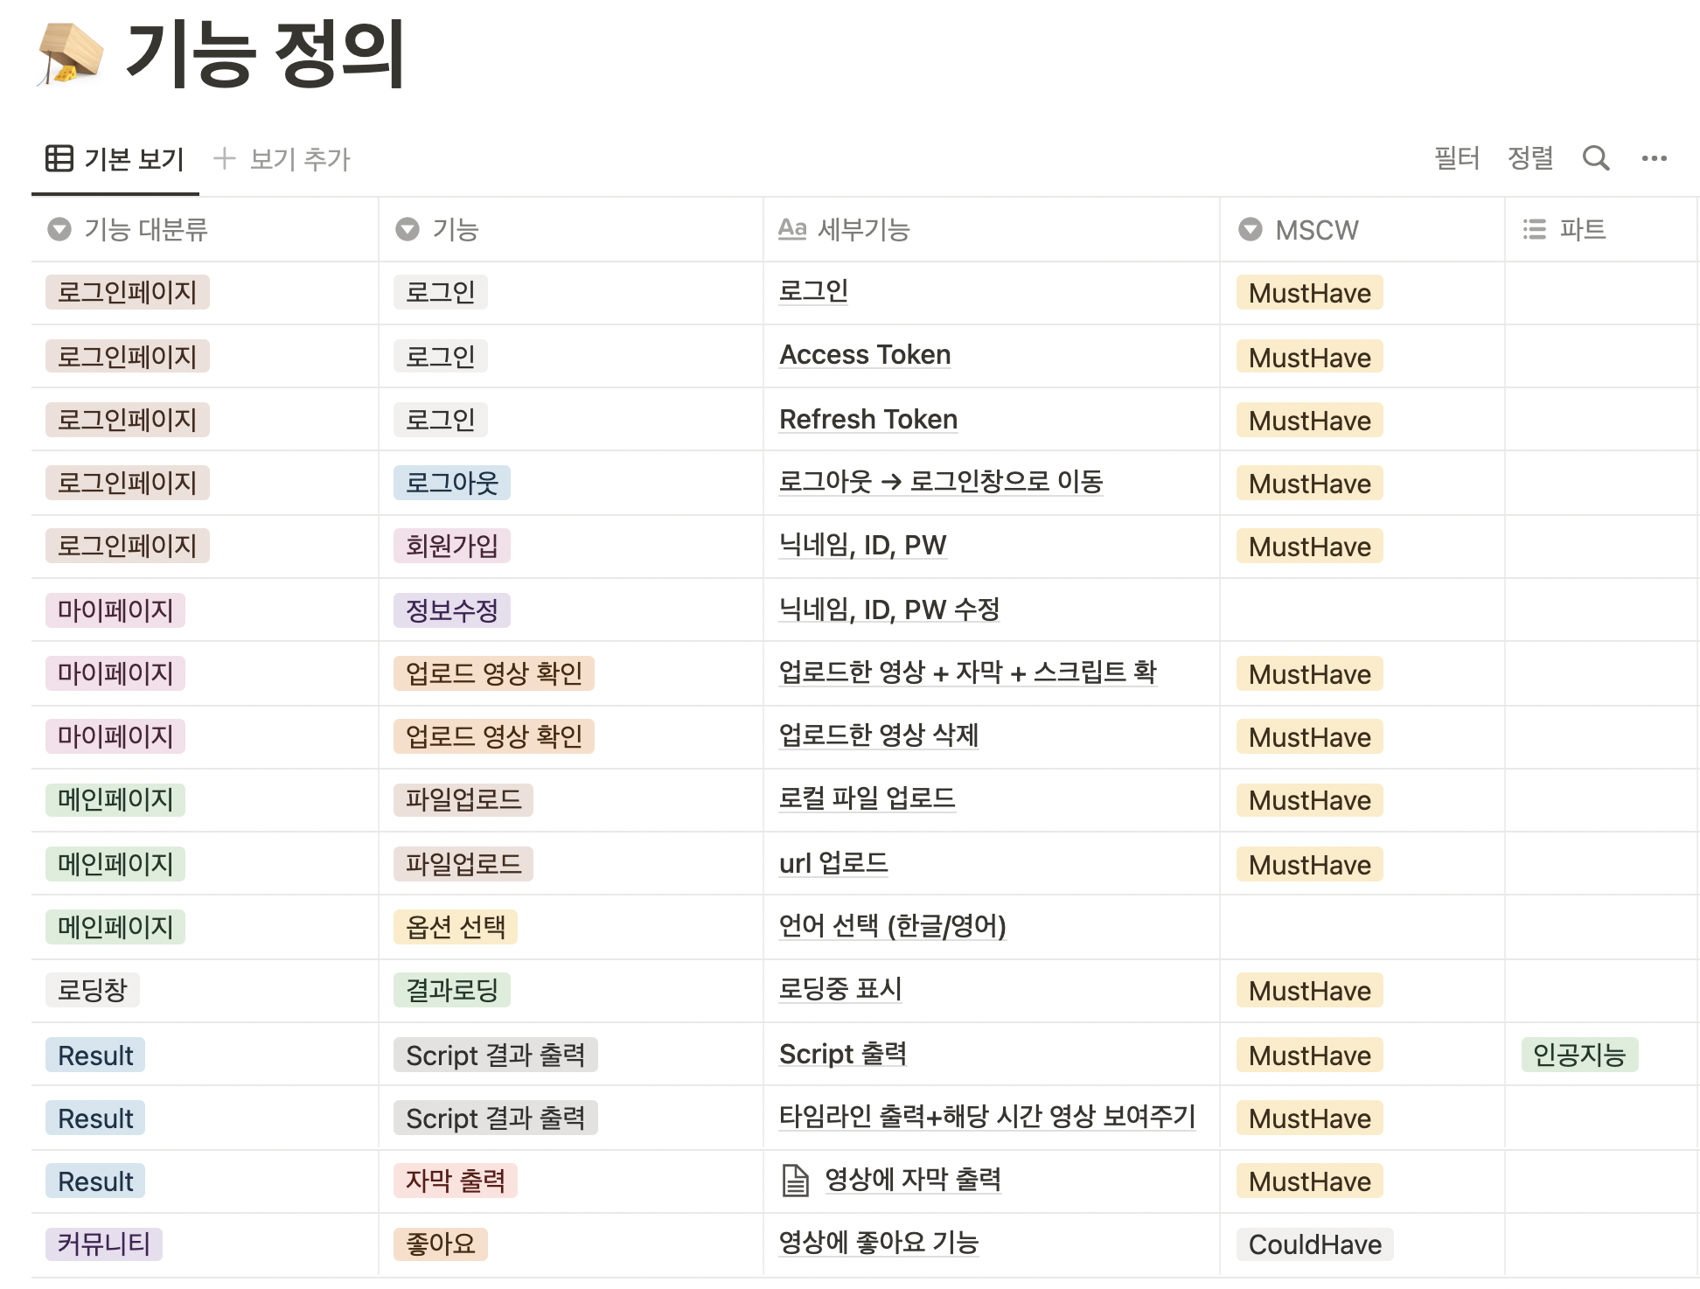Screen dimensions: 1700x1289
Task: Open the three-dots more options menu
Action: tap(1654, 158)
